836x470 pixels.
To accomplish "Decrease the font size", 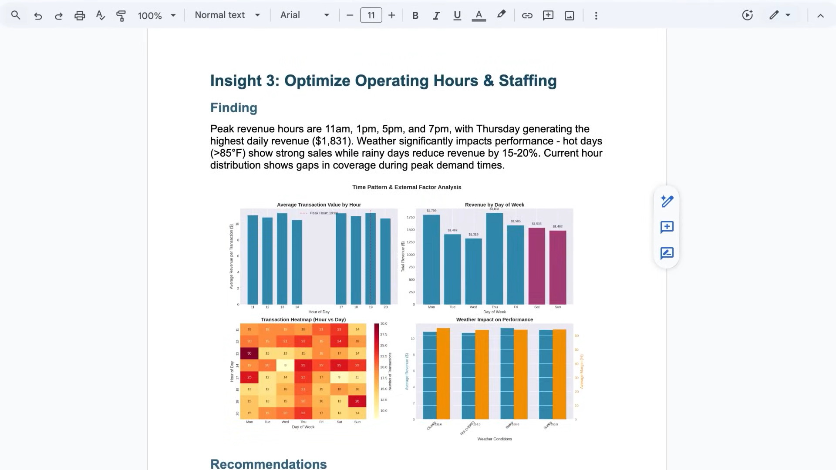I will pyautogui.click(x=350, y=15).
